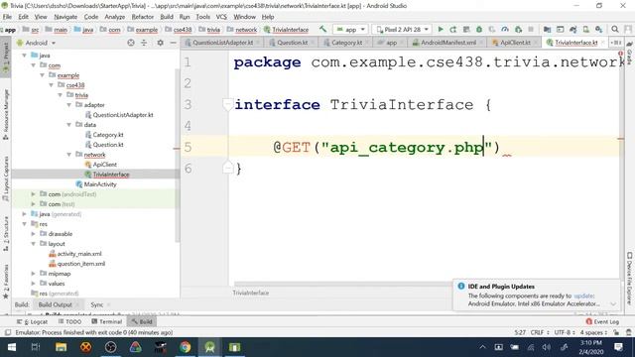The width and height of the screenshot is (635, 357).
Task: Hide the Project panel with minus icon
Action: [x=173, y=43]
